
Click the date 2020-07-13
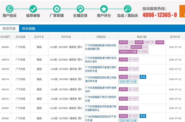[175, 69]
